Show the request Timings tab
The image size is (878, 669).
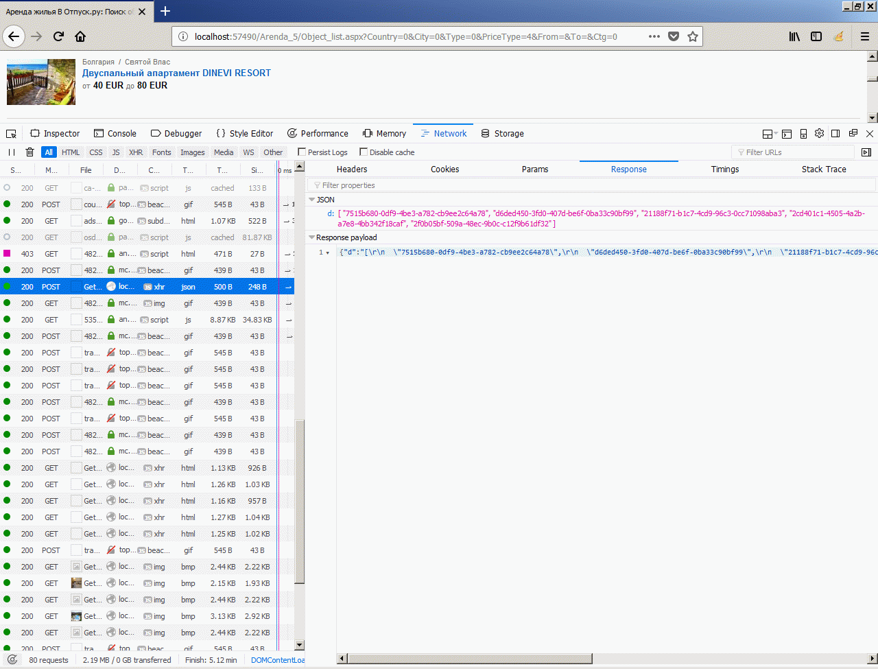click(x=725, y=169)
